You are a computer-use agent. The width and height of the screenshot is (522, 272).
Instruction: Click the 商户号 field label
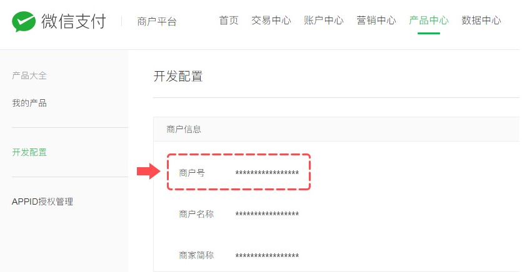pyautogui.click(x=192, y=173)
